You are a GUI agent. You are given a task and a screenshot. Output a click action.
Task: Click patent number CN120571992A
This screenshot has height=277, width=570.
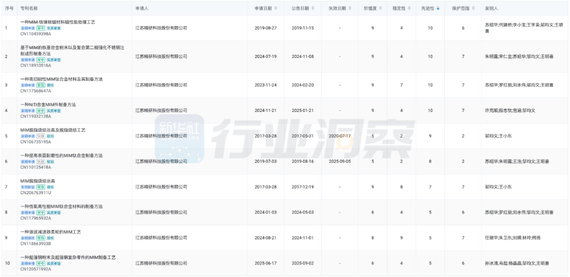pos(36,269)
